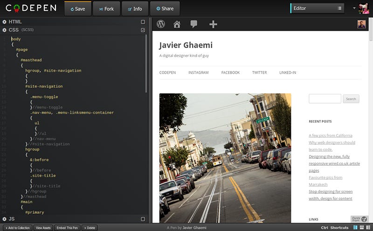This screenshot has width=373, height=231.
Task: Open the Editor view dropdown
Action: coord(317,8)
